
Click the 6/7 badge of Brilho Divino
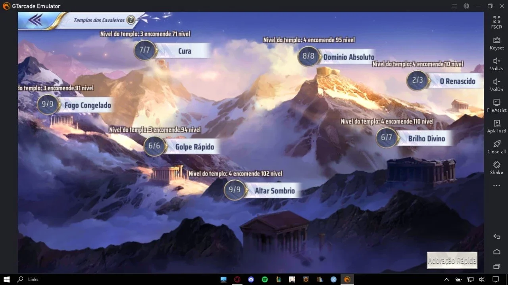(x=387, y=138)
